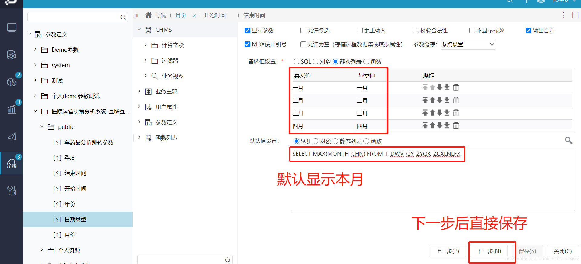The image size is (581, 264).
Task: Select the 日期类型 parameter in the tree
Action: pyautogui.click(x=77, y=219)
